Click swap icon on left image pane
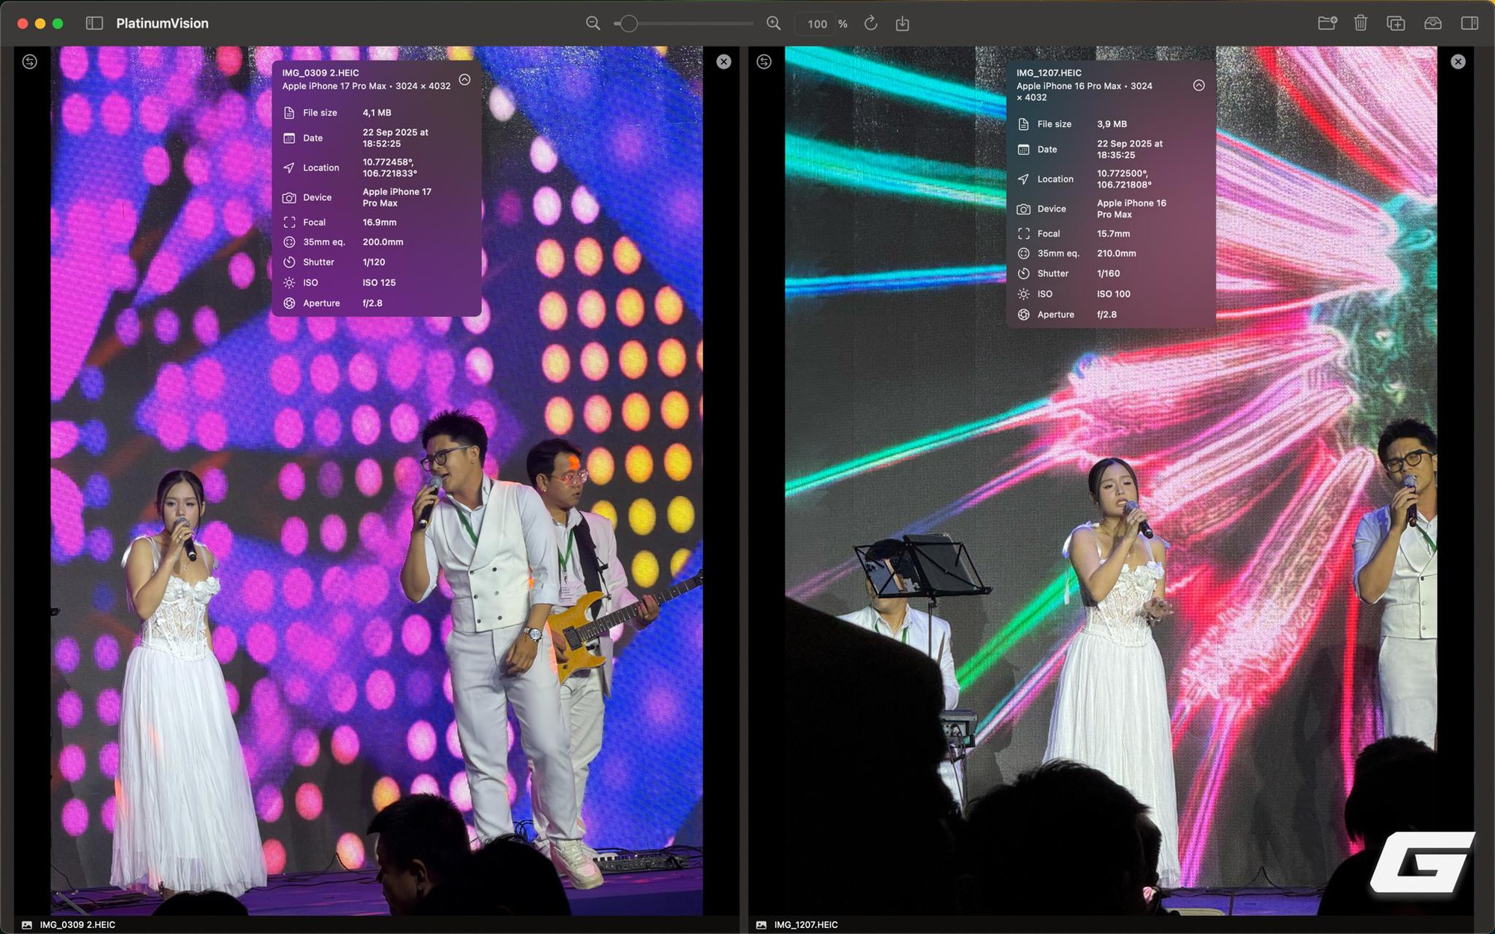This screenshot has height=934, width=1495. pos(30,62)
